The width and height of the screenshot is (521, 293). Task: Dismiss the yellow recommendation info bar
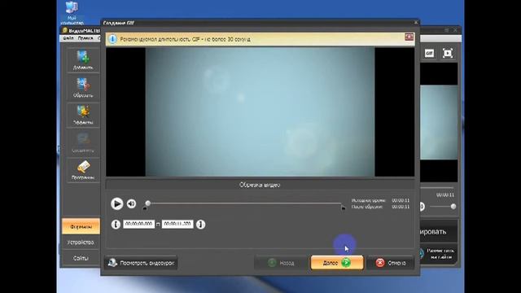coord(409,37)
